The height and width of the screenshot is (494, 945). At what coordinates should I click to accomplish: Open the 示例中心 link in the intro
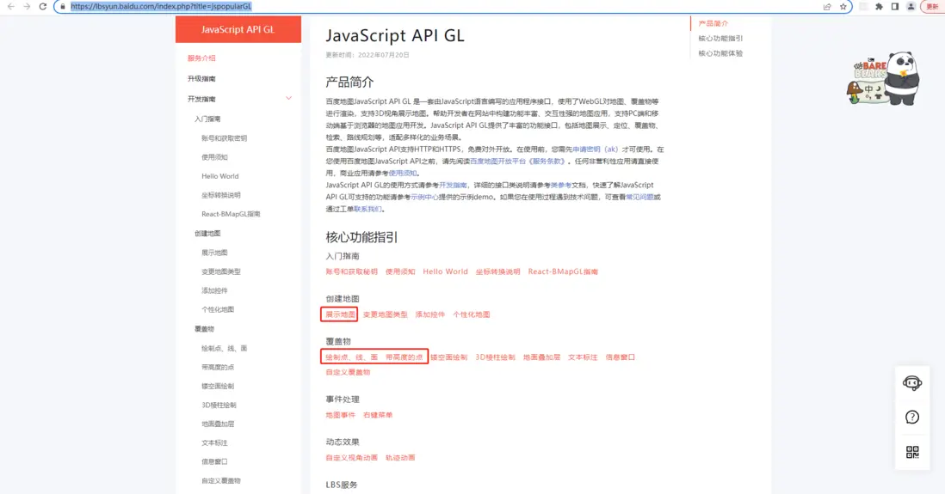pyautogui.click(x=425, y=198)
